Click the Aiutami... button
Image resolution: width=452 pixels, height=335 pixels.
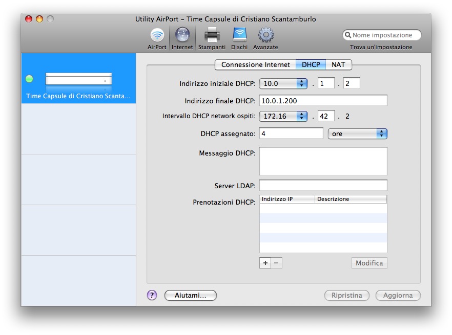[191, 295]
